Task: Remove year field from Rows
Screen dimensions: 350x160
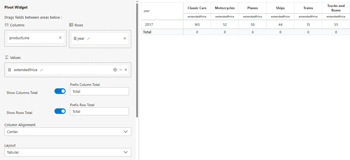Action: (x=125, y=39)
